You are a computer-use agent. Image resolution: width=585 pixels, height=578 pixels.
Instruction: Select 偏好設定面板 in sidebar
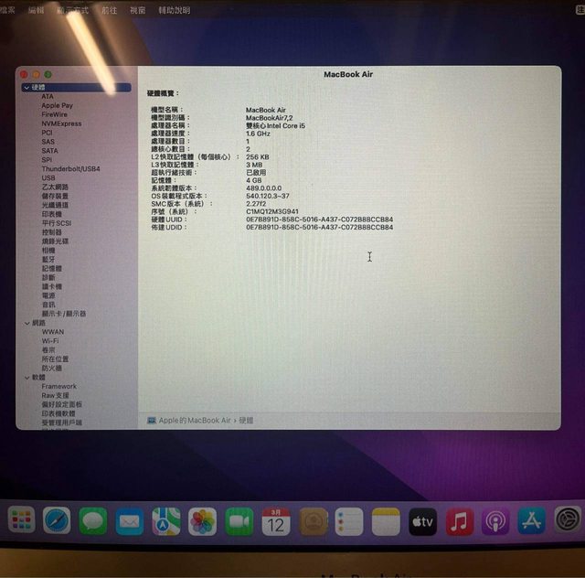61,404
